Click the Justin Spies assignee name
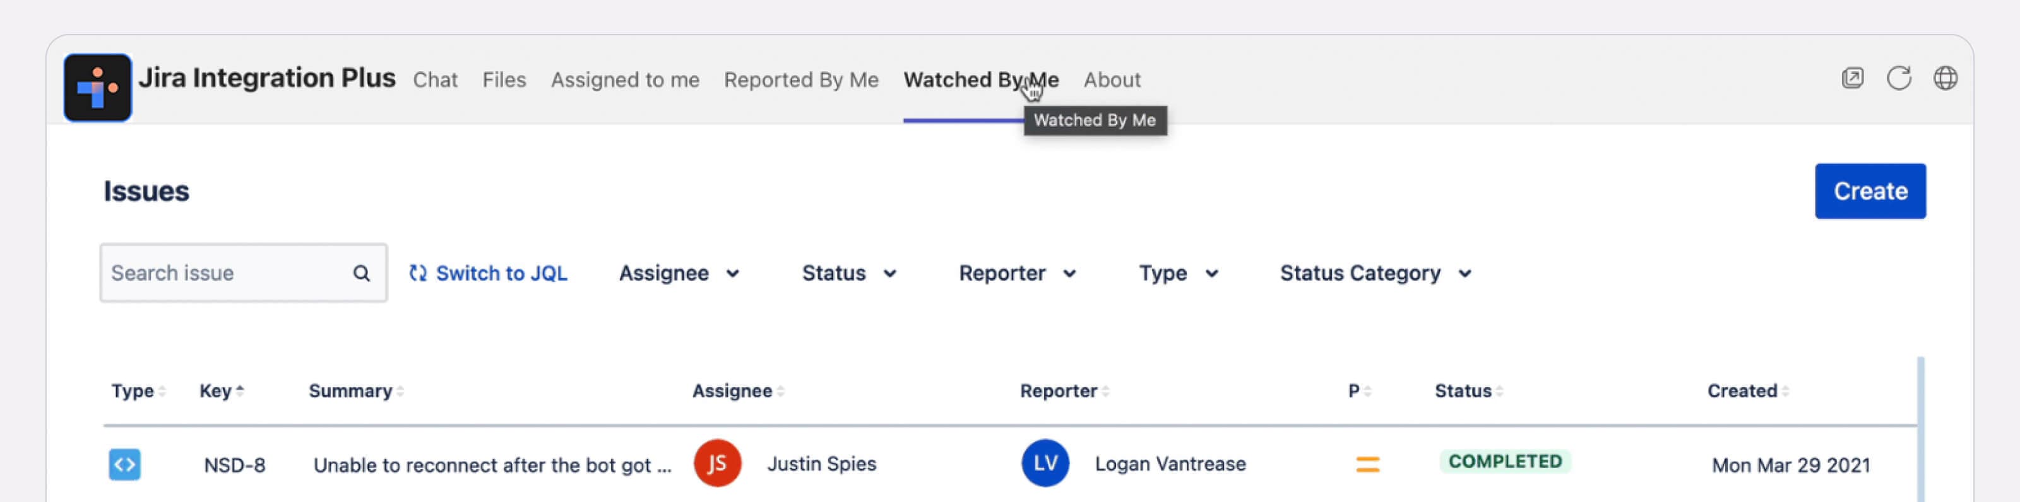 point(821,464)
